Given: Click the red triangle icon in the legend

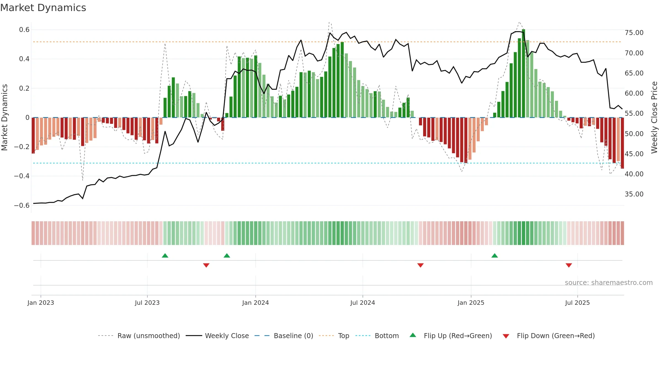Looking at the screenshot, I should 506,336.
